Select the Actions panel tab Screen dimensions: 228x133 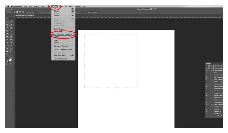point(208,63)
